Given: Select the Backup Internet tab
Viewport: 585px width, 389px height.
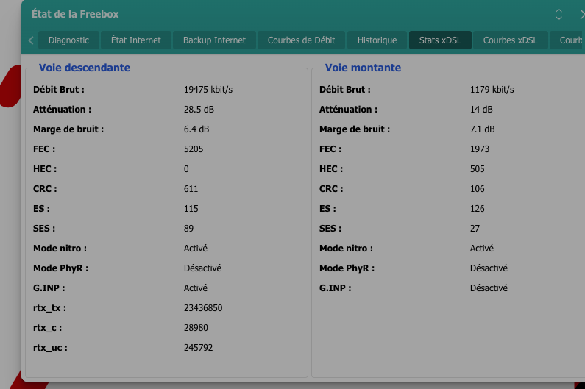Looking at the screenshot, I should (x=214, y=40).
